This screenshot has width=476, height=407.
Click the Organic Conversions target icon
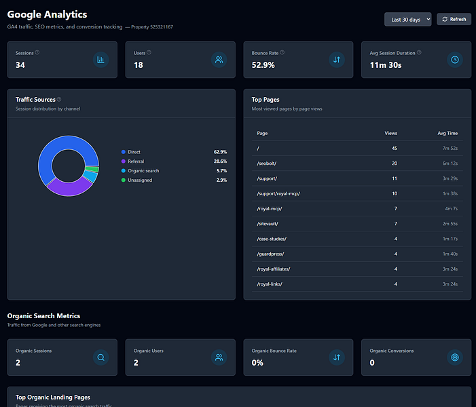tap(455, 357)
